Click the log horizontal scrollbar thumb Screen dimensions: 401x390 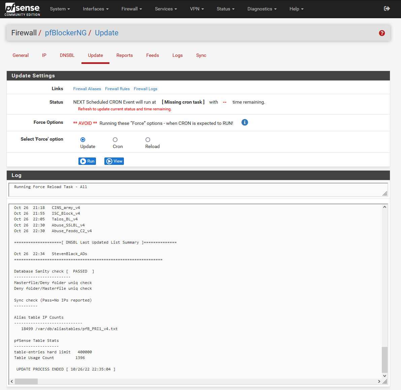click(x=26, y=381)
